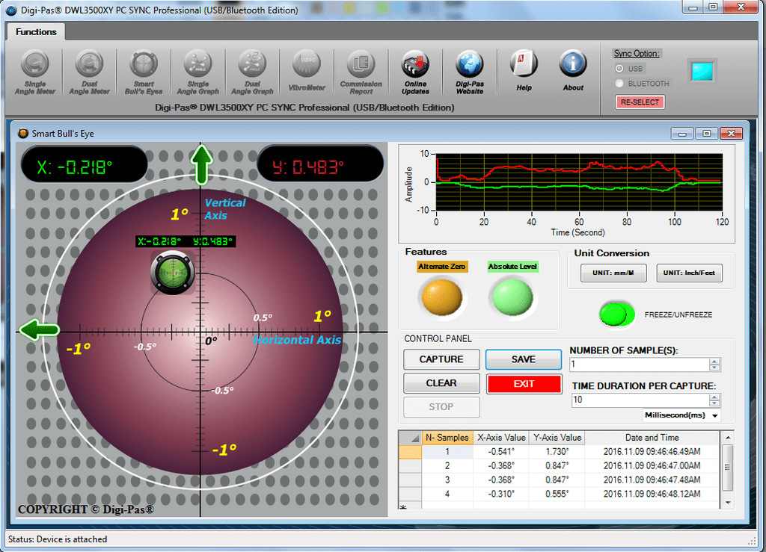
Task: Click the N- Samples column header
Action: coord(447,438)
